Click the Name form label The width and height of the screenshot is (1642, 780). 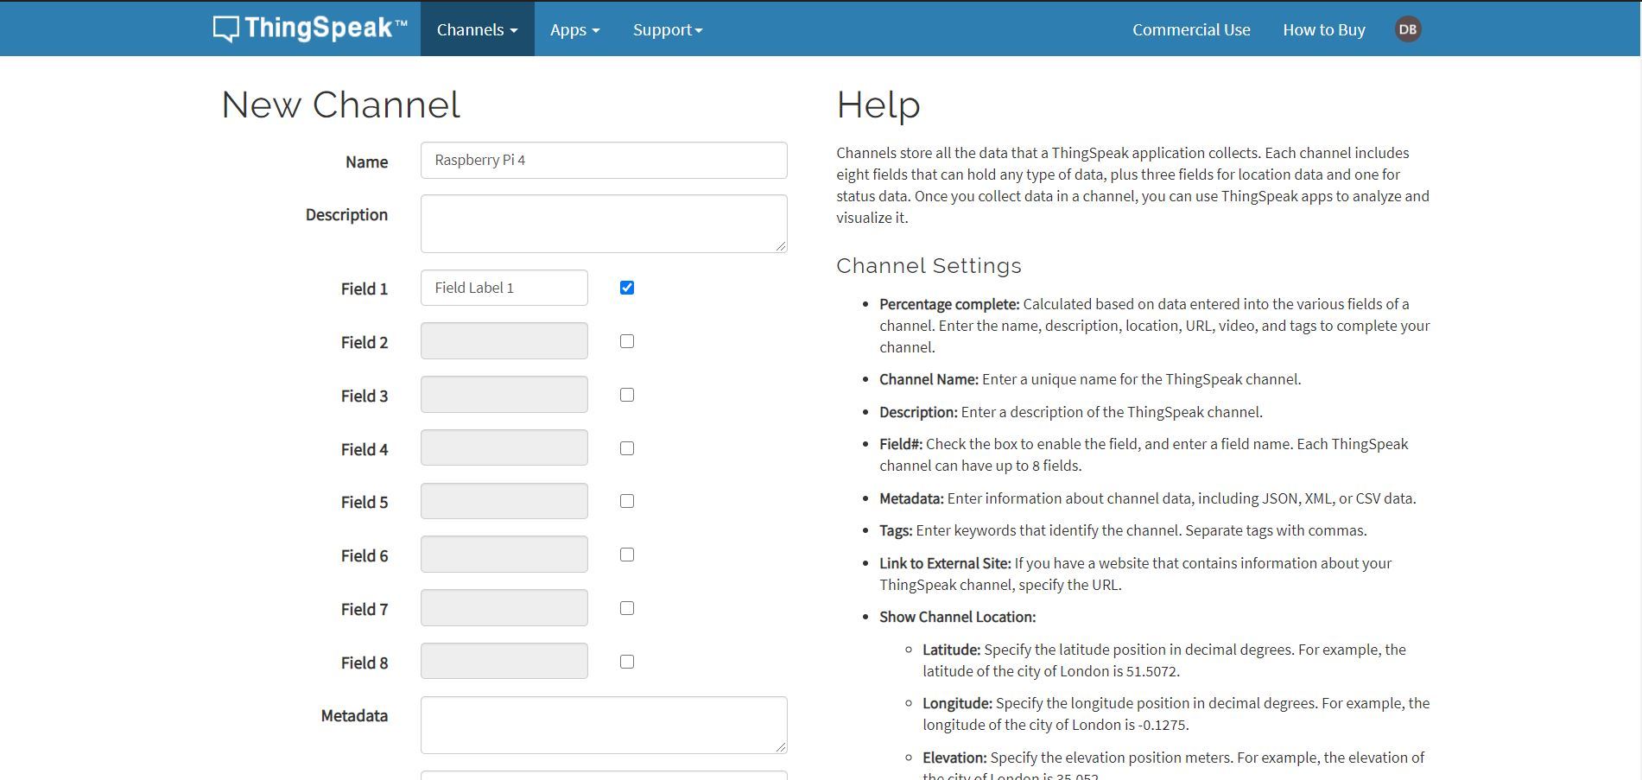pyautogui.click(x=366, y=162)
